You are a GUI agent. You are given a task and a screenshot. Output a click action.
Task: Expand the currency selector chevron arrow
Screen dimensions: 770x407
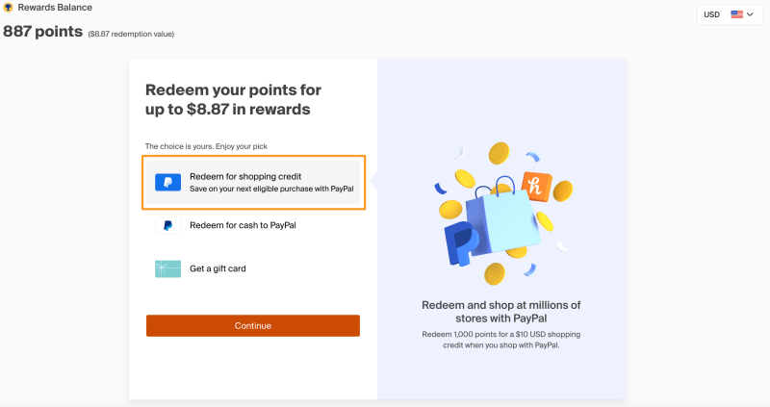(751, 14)
